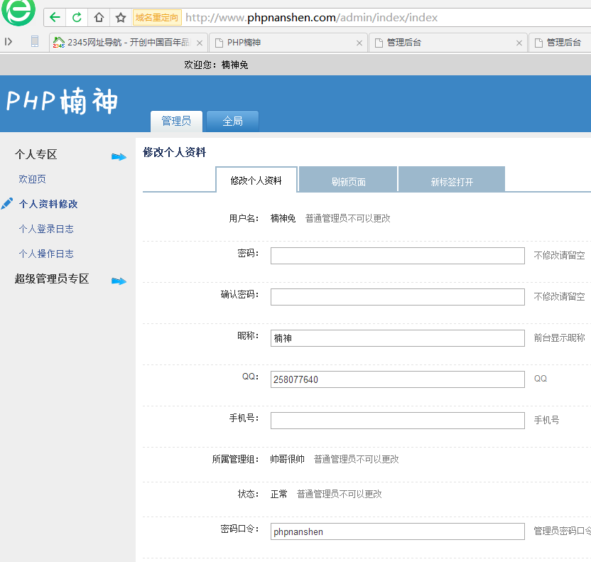The width and height of the screenshot is (591, 562).
Task: Close the first 管理后台 browser tab
Action: tap(519, 43)
